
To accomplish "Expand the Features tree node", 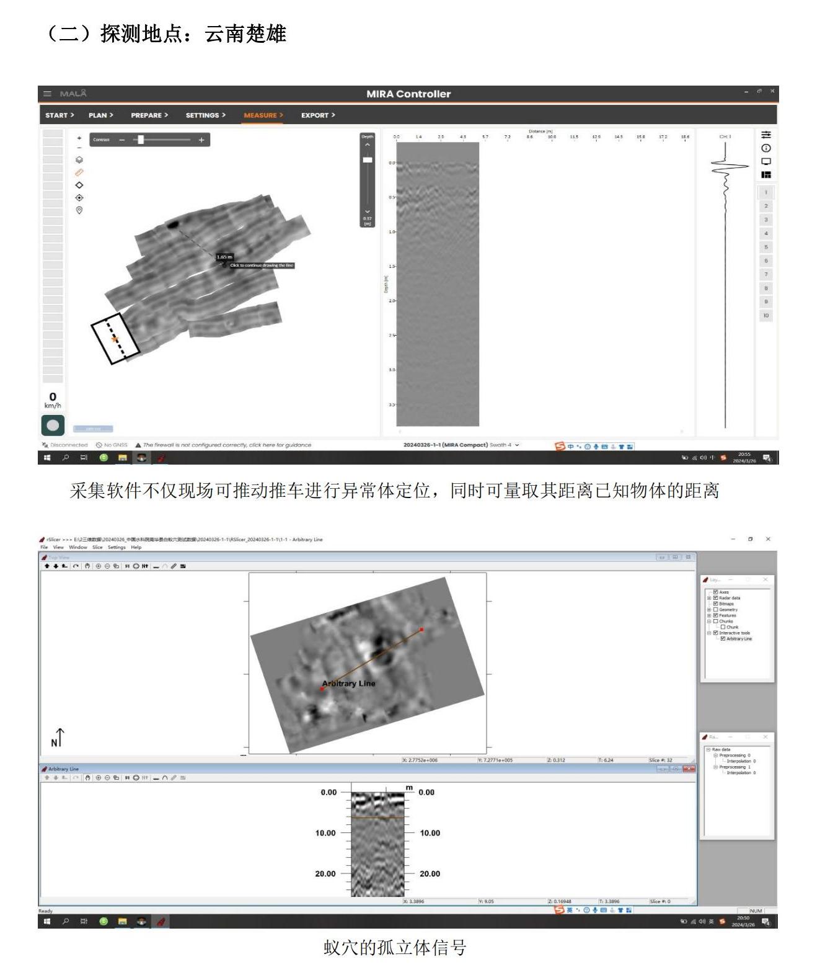I will [x=709, y=615].
